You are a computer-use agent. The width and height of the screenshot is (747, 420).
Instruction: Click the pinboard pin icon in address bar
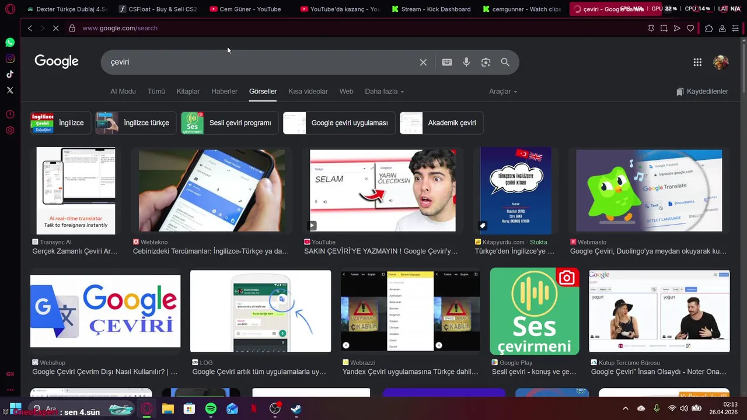click(651, 28)
